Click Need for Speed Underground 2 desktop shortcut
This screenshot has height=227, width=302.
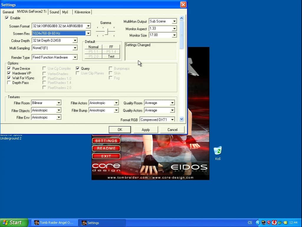tap(11, 137)
